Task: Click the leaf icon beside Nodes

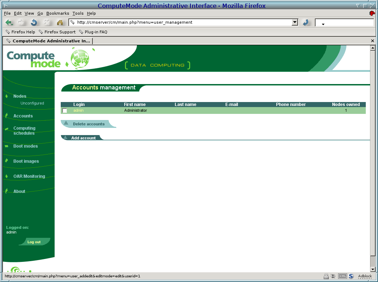Action: click(x=7, y=96)
